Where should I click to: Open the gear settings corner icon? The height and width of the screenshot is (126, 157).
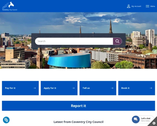[154, 123]
